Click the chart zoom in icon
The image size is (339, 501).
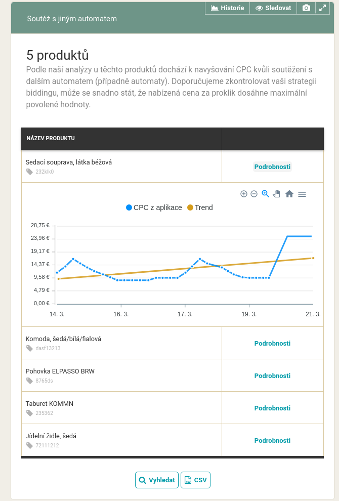[244, 194]
